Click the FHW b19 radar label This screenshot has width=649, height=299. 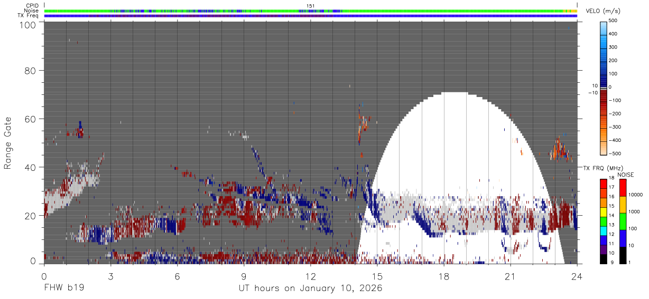click(x=64, y=288)
